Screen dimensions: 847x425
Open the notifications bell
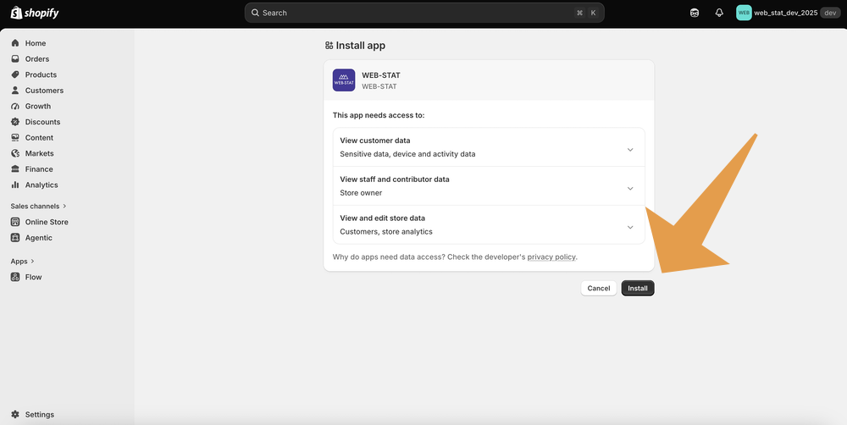click(x=719, y=13)
